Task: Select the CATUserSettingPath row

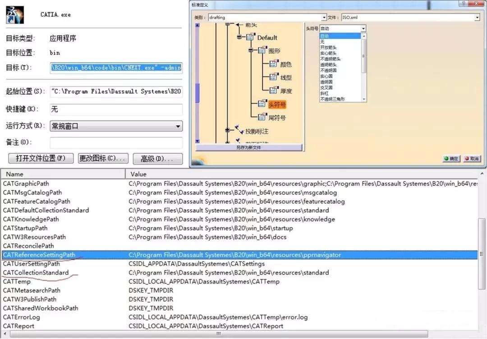Action: [x=32, y=264]
